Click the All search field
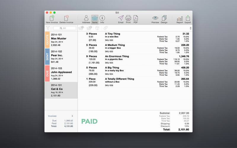The width and height of the screenshot is (237, 148). [x=65, y=28]
